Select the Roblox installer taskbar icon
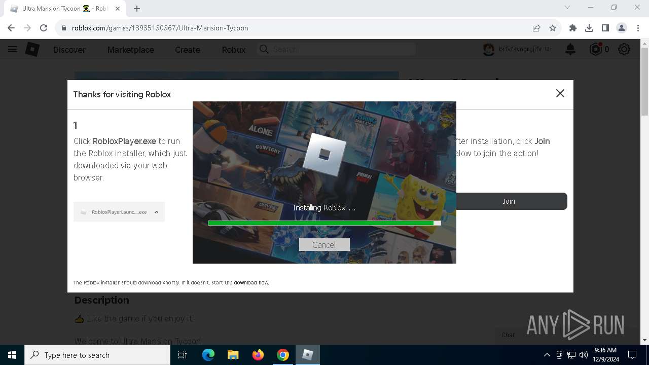Viewport: 649px width, 365px height. pos(308,355)
